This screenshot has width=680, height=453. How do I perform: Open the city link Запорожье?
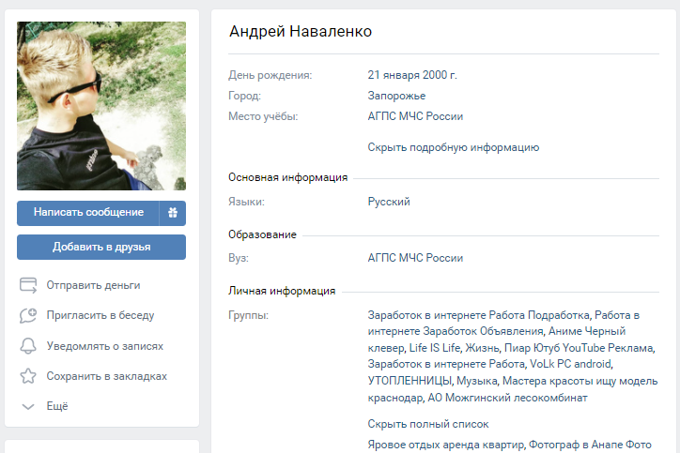(x=396, y=96)
